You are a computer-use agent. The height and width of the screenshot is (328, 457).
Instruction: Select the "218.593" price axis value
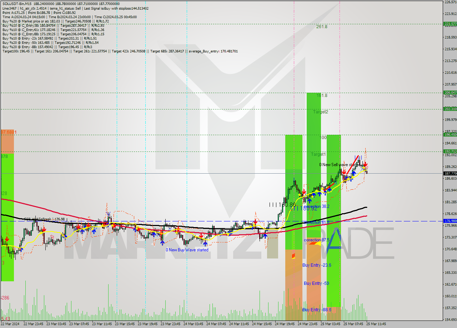(451, 37)
